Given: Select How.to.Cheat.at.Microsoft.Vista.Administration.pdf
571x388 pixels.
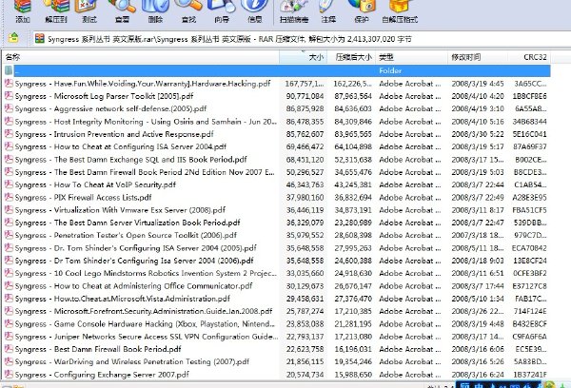Looking at the screenshot, I should (x=276, y=299).
